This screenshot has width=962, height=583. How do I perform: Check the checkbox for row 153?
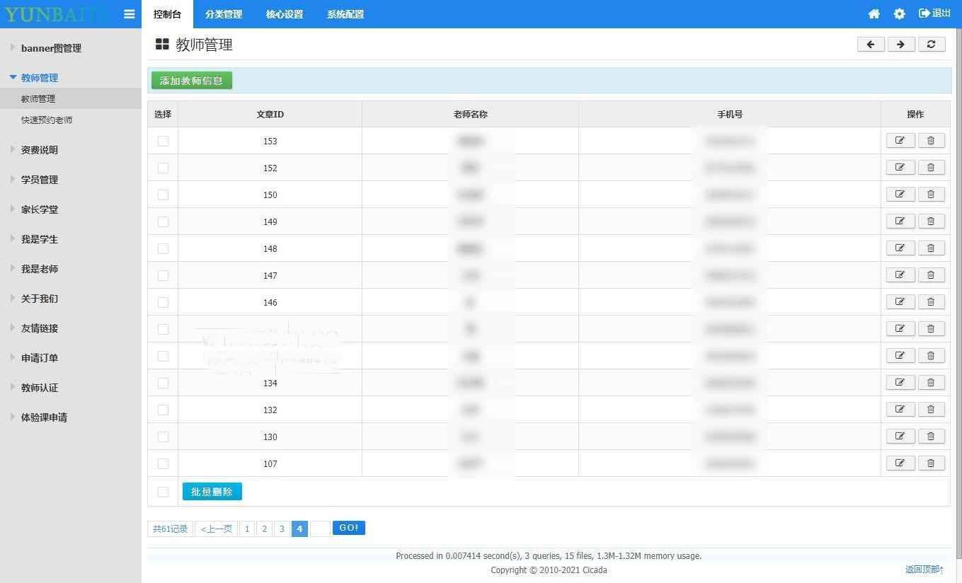[x=163, y=141]
